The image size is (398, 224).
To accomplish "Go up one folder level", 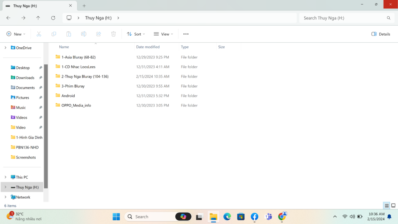I will point(38,18).
